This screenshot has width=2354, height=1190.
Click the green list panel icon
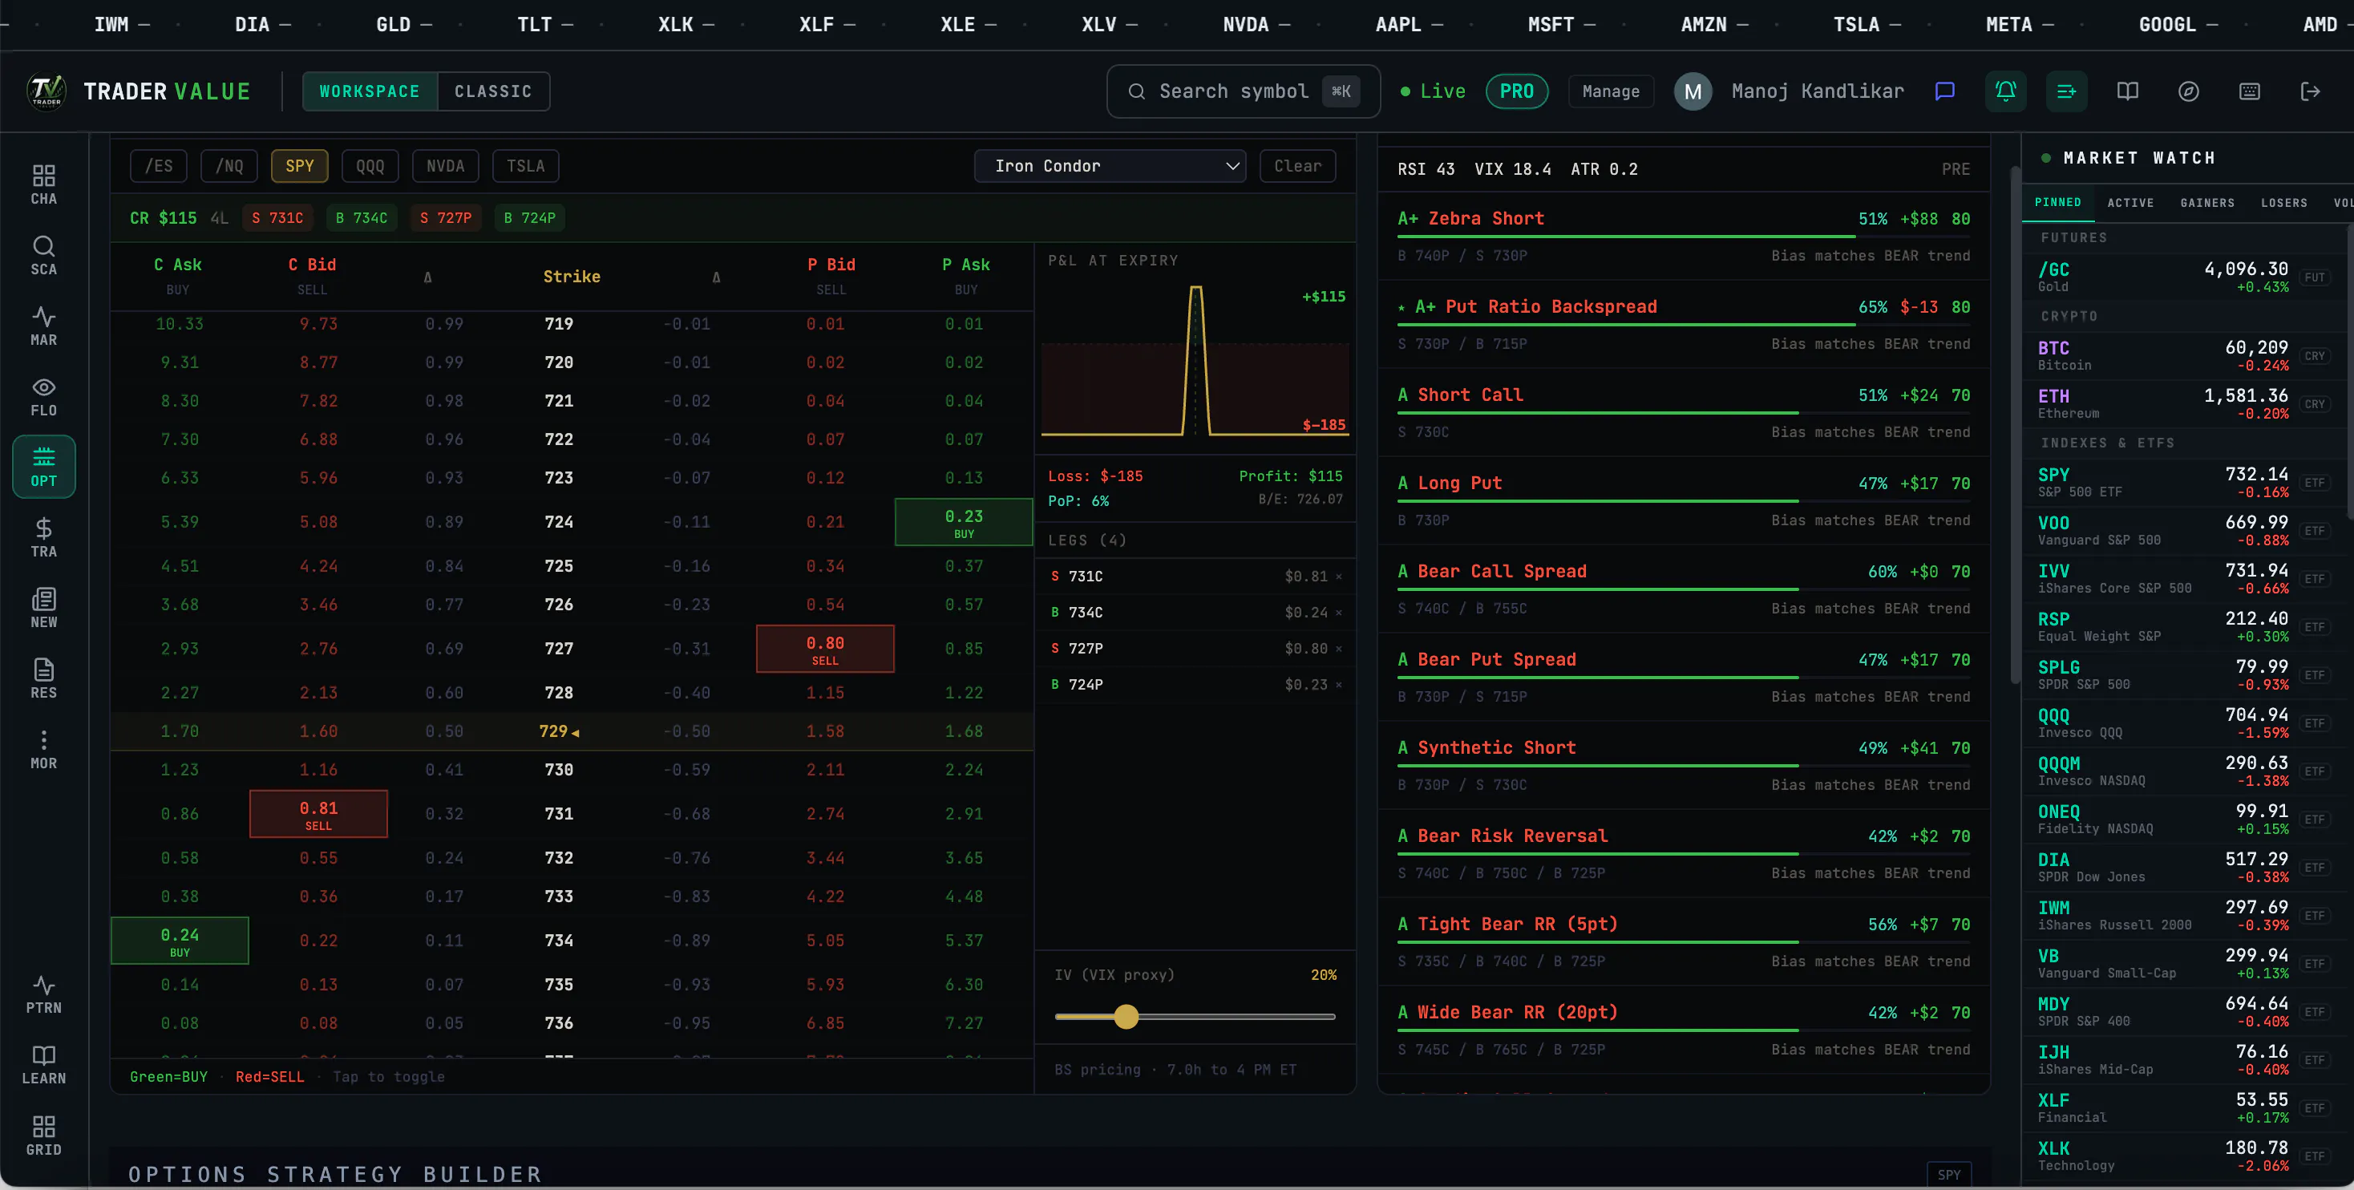tap(2066, 91)
